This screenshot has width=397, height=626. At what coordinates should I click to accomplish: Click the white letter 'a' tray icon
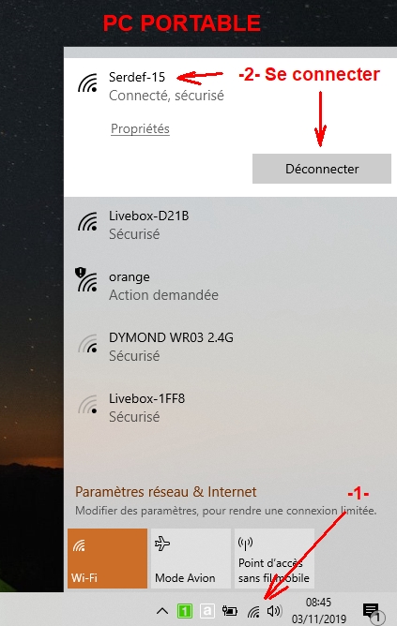(x=207, y=610)
